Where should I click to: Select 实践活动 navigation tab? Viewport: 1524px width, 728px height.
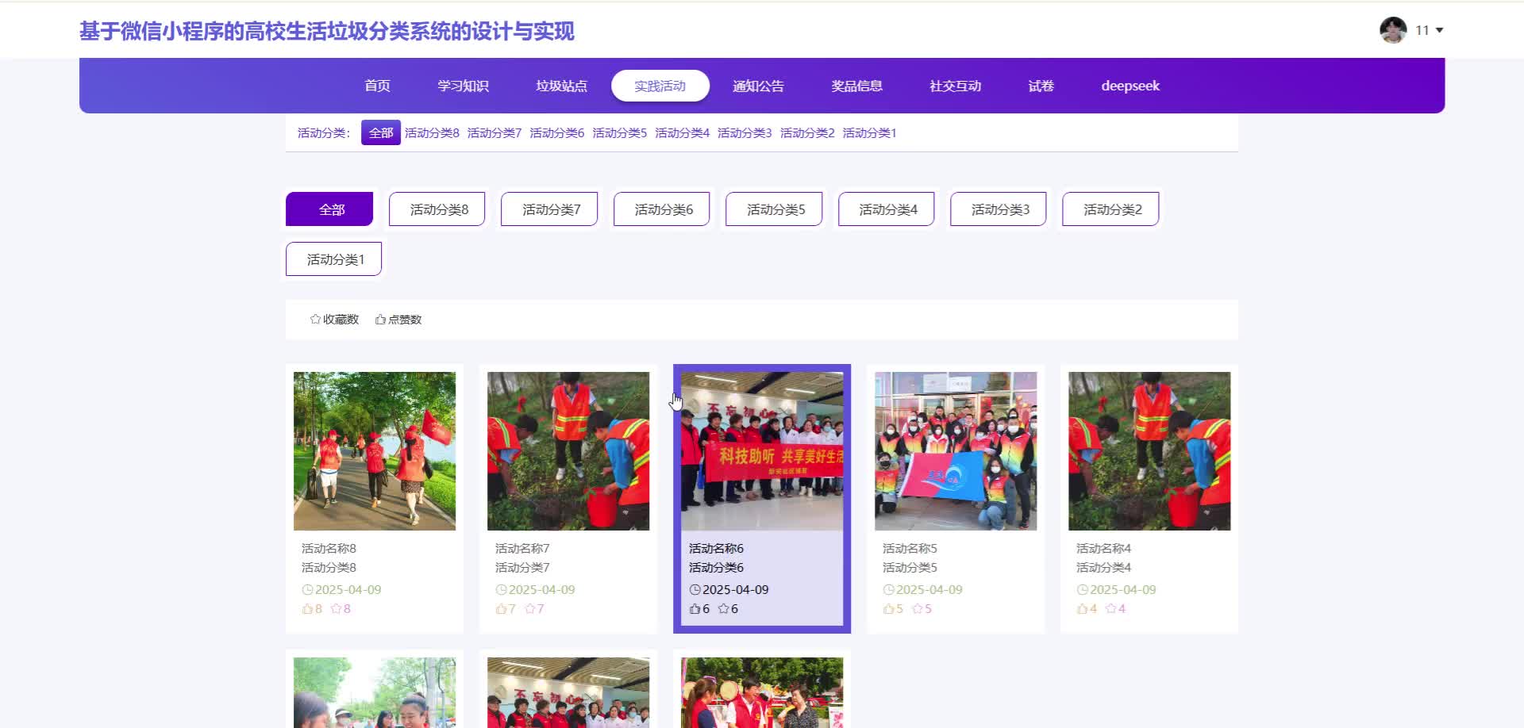[x=660, y=86]
